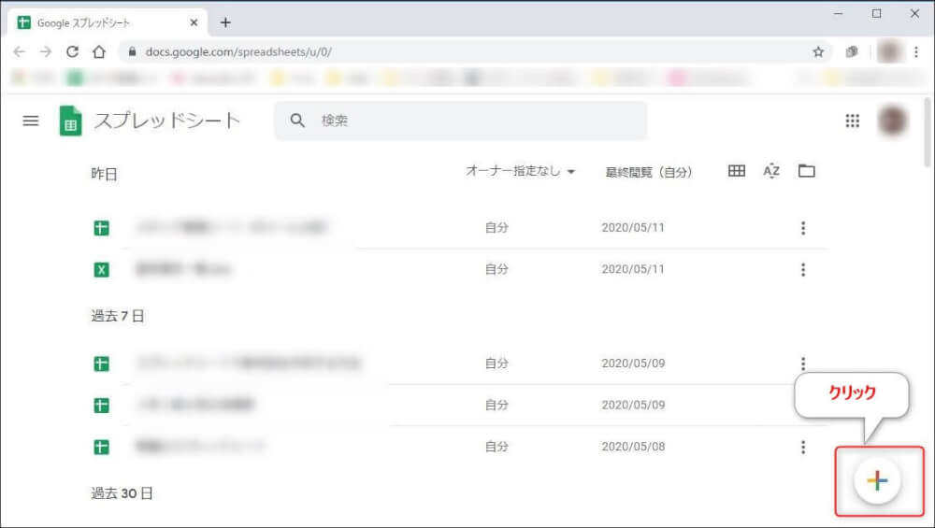Viewport: 935px width, 528px height.
Task: Open the Google apps grid launcher
Action: pos(852,121)
